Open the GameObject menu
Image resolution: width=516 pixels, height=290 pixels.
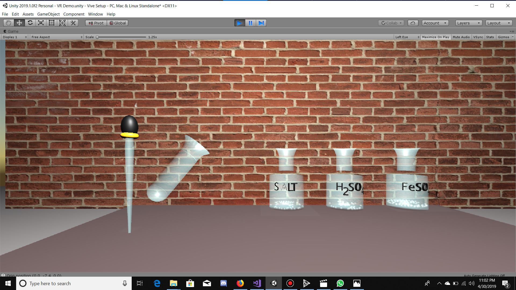pyautogui.click(x=48, y=14)
